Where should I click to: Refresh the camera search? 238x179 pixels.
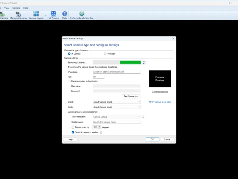pos(144,63)
